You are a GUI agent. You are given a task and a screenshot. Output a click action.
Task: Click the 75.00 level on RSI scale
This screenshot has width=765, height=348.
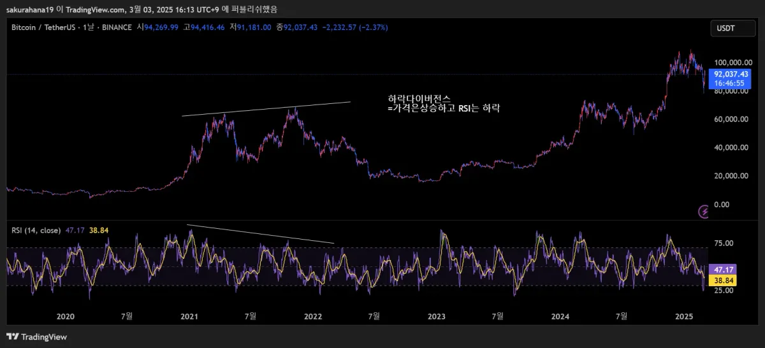(724, 243)
